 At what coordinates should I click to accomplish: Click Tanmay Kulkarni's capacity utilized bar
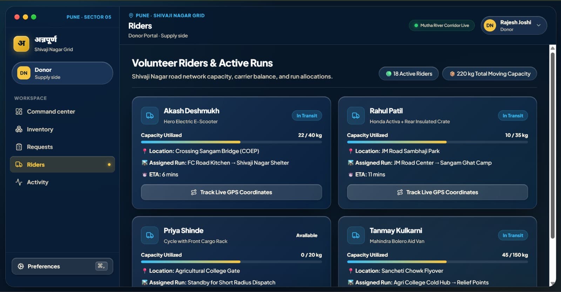(438, 262)
